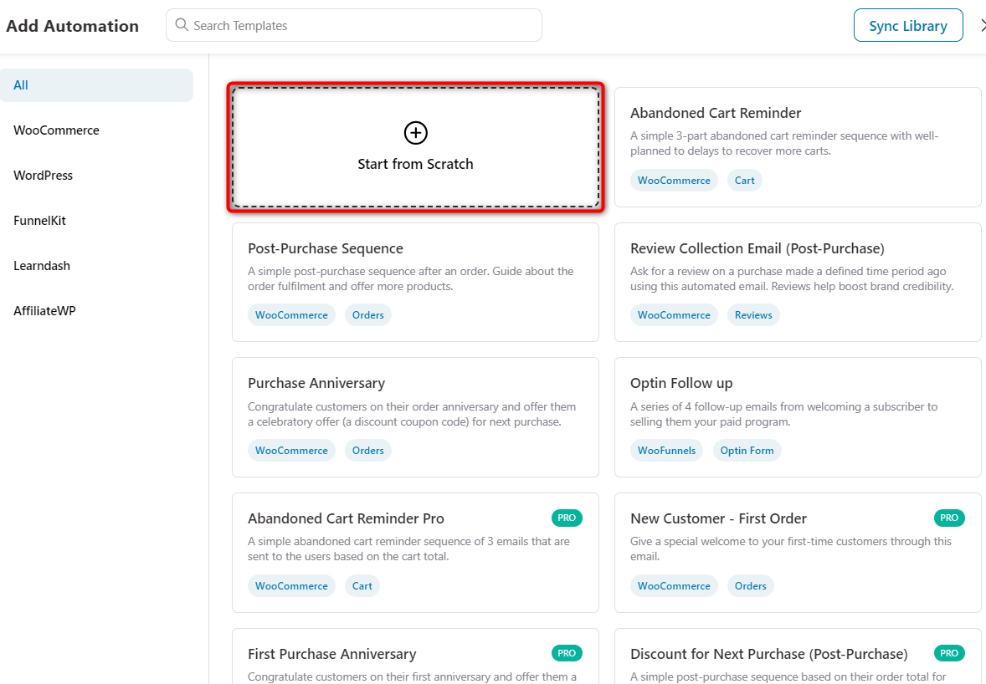Screen dimensions: 986x684
Task: Select the All category
Action: point(96,85)
